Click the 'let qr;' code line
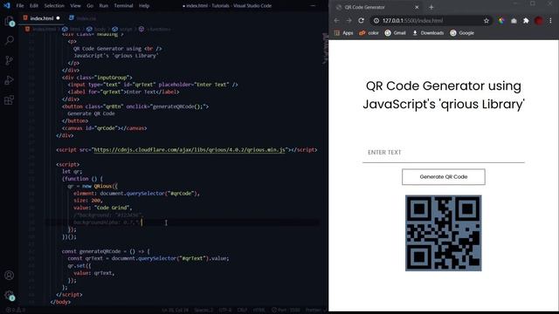 [x=72, y=172]
